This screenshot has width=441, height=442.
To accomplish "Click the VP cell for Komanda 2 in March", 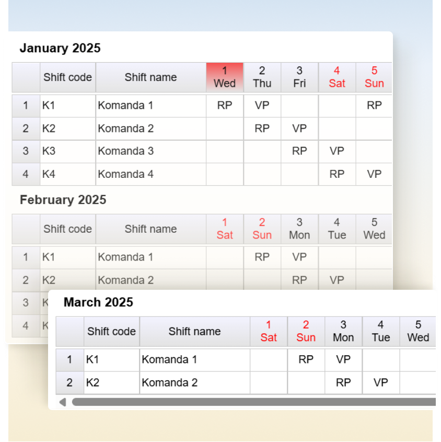I will [381, 382].
